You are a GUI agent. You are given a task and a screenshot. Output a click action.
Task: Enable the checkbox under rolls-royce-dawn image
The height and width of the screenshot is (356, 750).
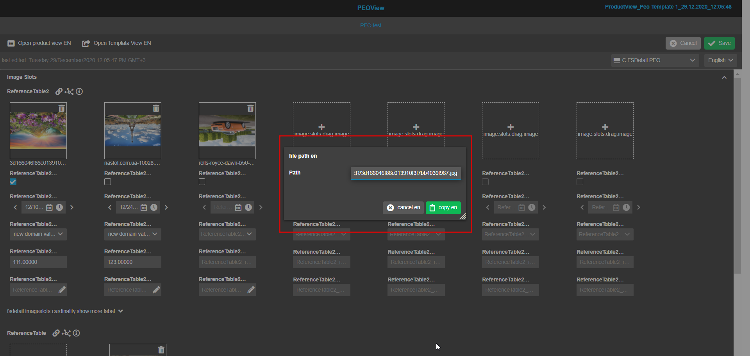pyautogui.click(x=202, y=182)
